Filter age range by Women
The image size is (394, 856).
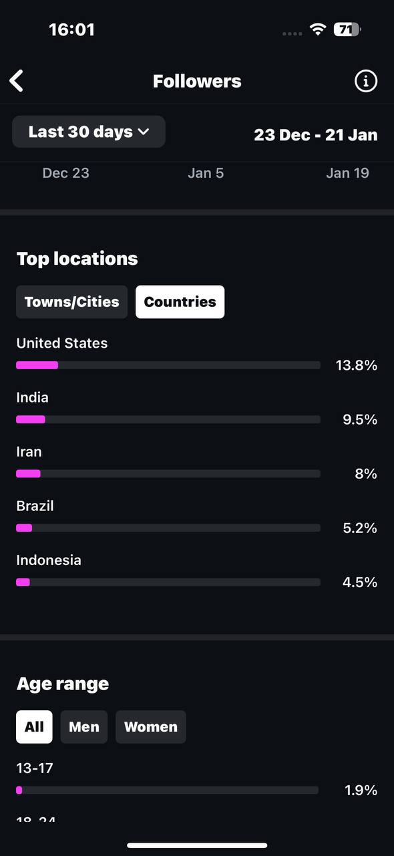151,727
